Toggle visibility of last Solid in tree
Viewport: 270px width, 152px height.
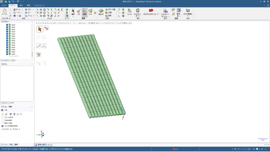pyautogui.click(x=7, y=54)
